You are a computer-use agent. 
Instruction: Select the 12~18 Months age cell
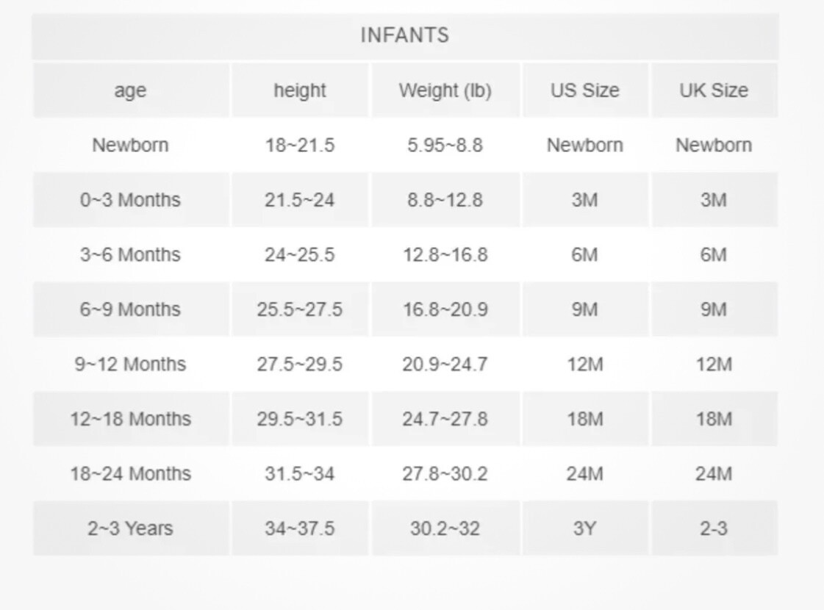[x=130, y=419]
